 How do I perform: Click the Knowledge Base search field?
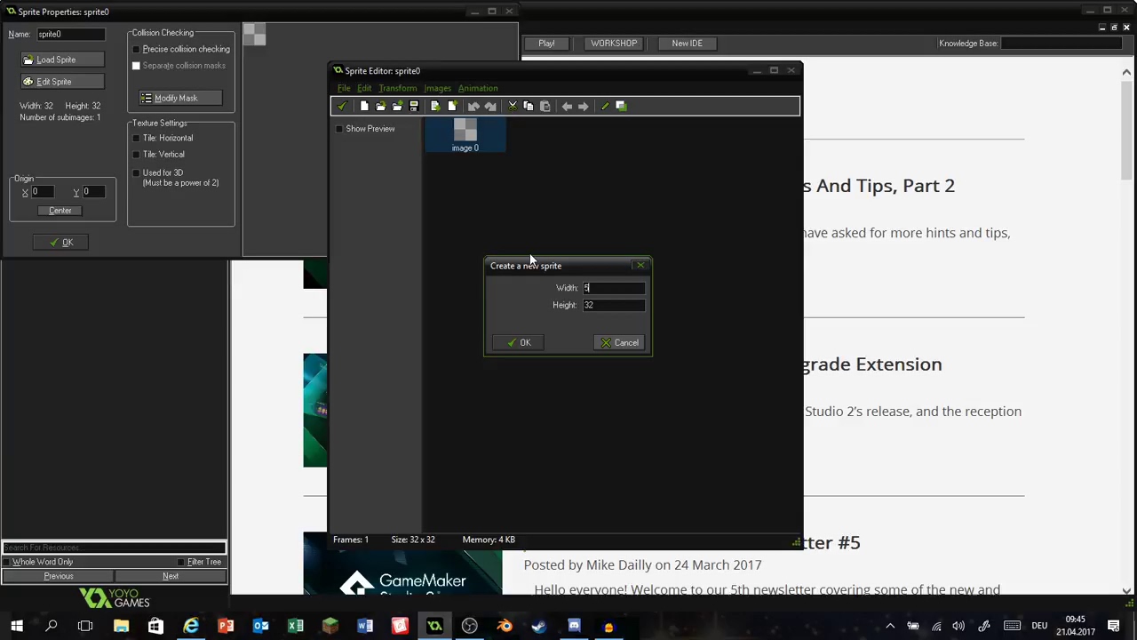(x=1061, y=44)
